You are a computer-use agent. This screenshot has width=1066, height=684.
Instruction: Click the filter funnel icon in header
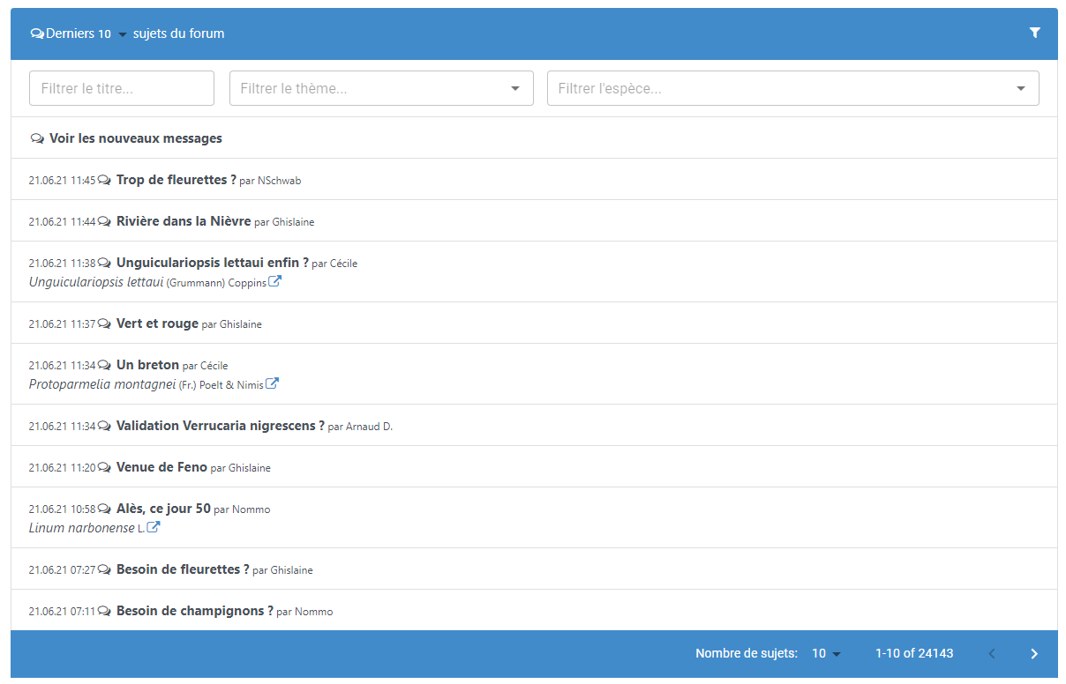1034,33
